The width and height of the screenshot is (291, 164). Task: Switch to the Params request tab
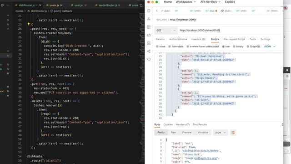160,39
